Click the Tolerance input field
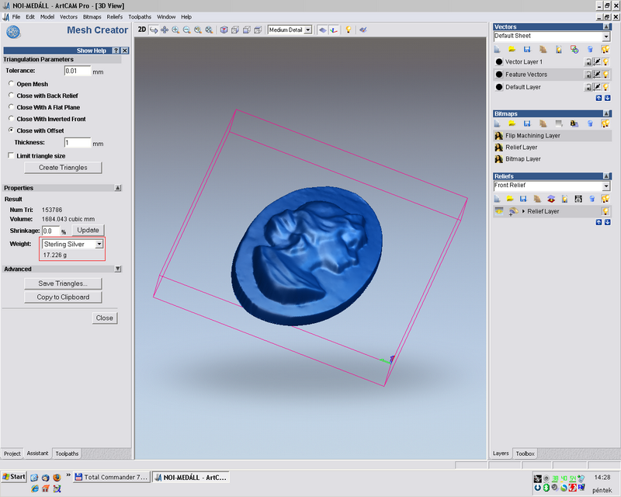 77,71
